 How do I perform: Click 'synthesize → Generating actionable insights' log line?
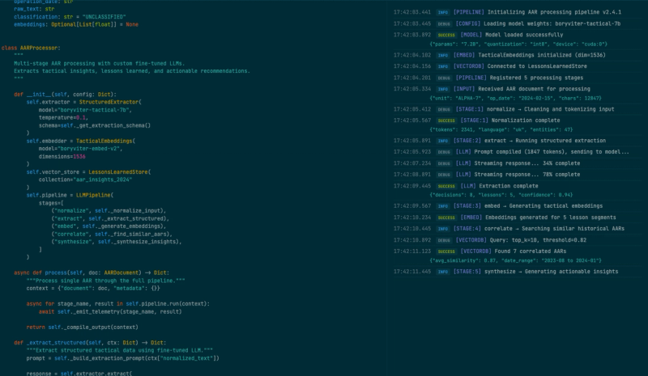[x=552, y=272]
